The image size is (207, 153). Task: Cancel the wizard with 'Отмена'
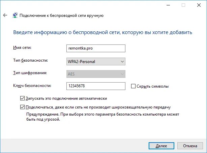point(190,146)
